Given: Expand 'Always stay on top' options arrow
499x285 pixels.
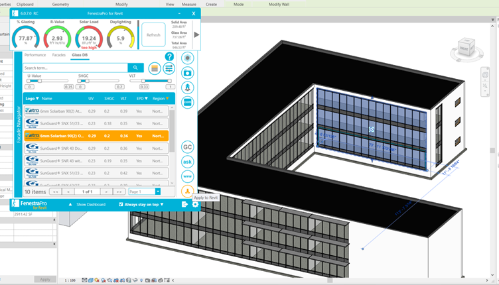Looking at the screenshot, I should point(162,204).
